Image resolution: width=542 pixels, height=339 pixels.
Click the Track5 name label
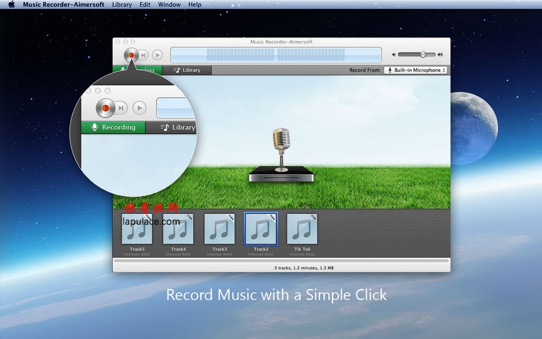pyautogui.click(x=138, y=249)
